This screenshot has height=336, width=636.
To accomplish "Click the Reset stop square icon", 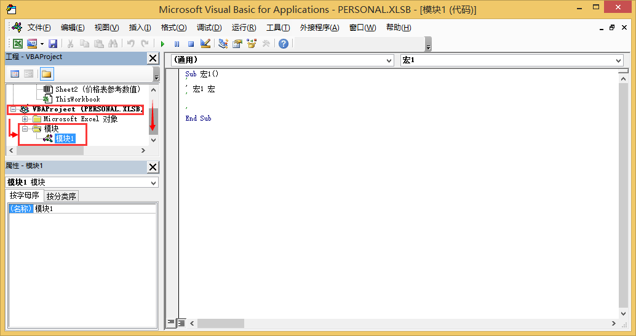I will [x=191, y=44].
